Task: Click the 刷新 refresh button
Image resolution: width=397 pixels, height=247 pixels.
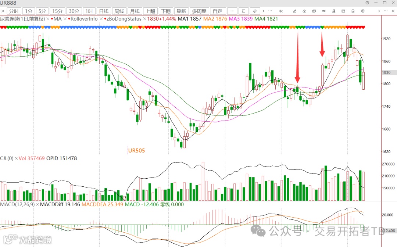Action: [181, 11]
